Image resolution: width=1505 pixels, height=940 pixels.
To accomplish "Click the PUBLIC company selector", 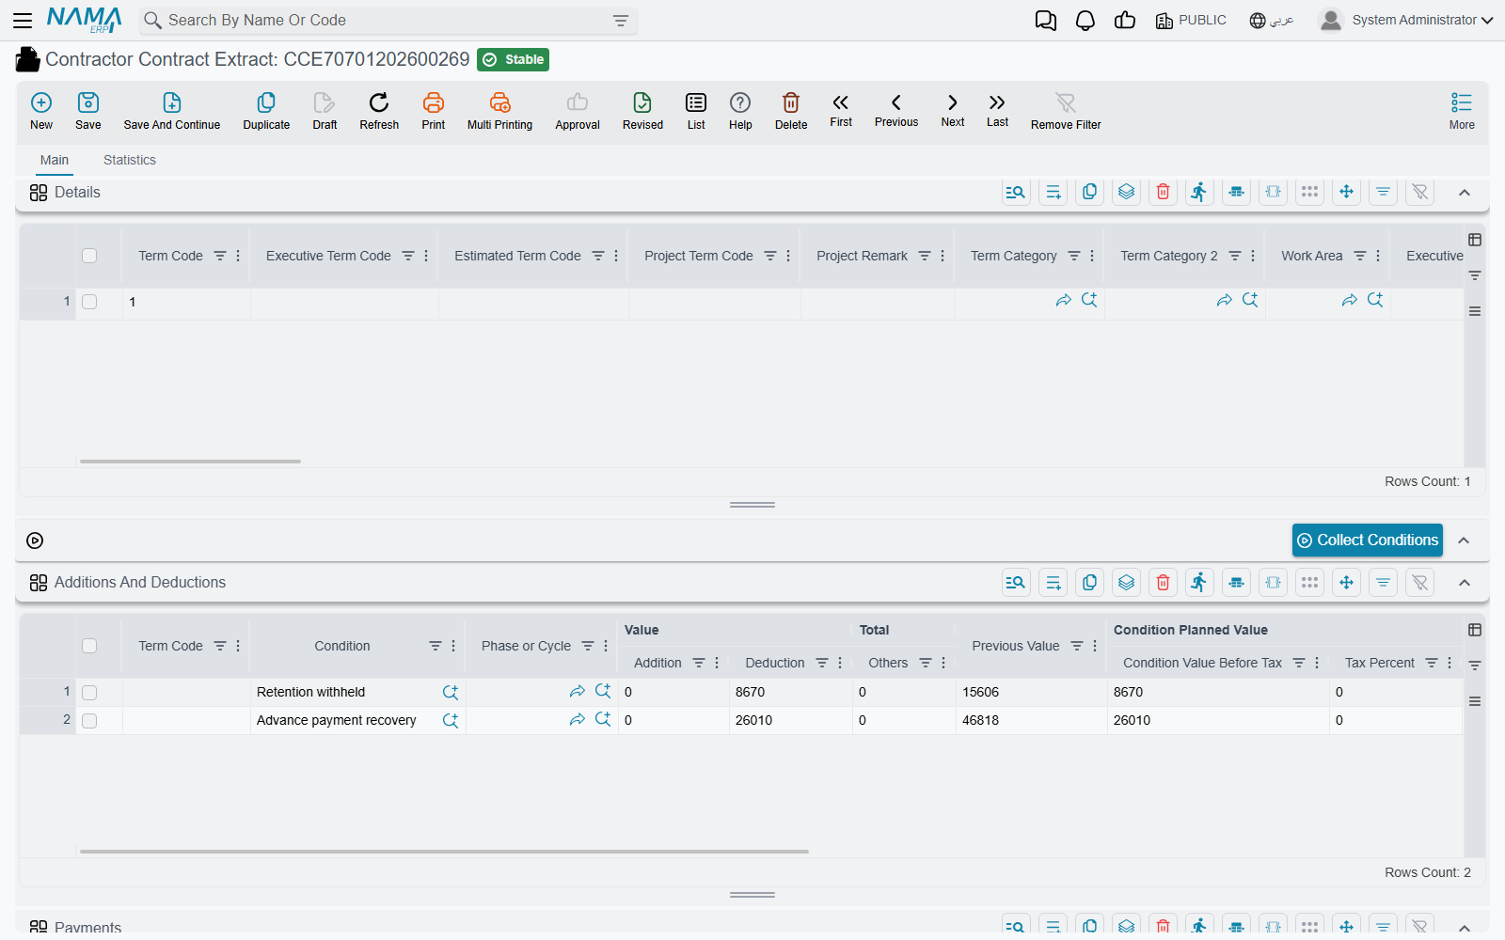I will pos(1191,20).
